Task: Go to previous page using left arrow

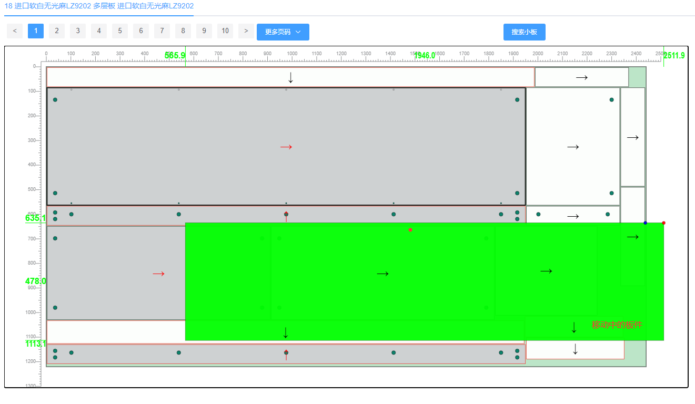Action: pyautogui.click(x=15, y=31)
